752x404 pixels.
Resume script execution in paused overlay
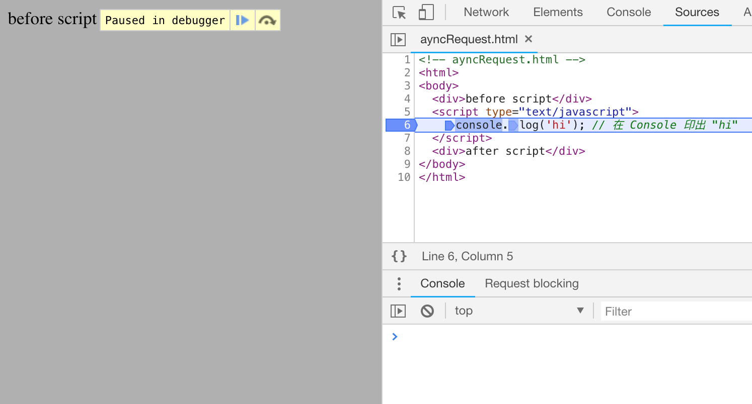(243, 20)
